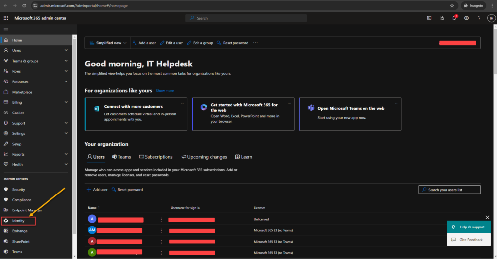Click the Give Feedback button

point(469,240)
